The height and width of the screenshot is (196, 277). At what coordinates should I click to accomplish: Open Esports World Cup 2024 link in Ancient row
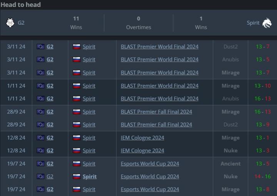tap(150, 164)
